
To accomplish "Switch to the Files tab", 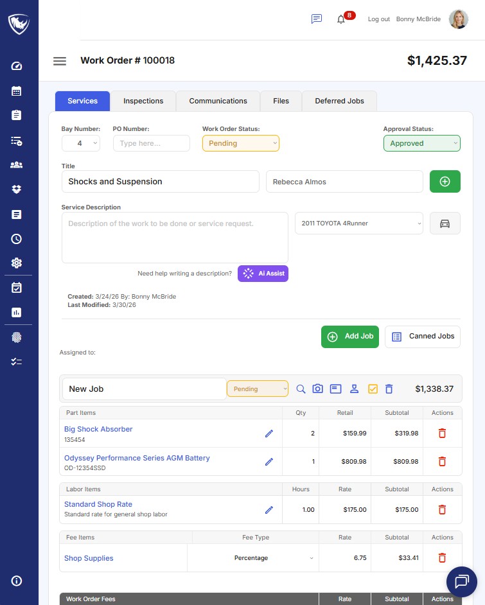I will (x=281, y=101).
